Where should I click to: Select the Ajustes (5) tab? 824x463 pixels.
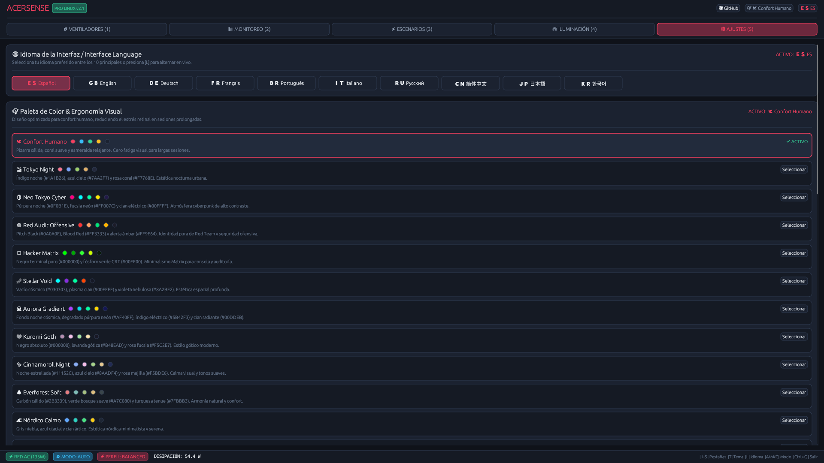[737, 29]
